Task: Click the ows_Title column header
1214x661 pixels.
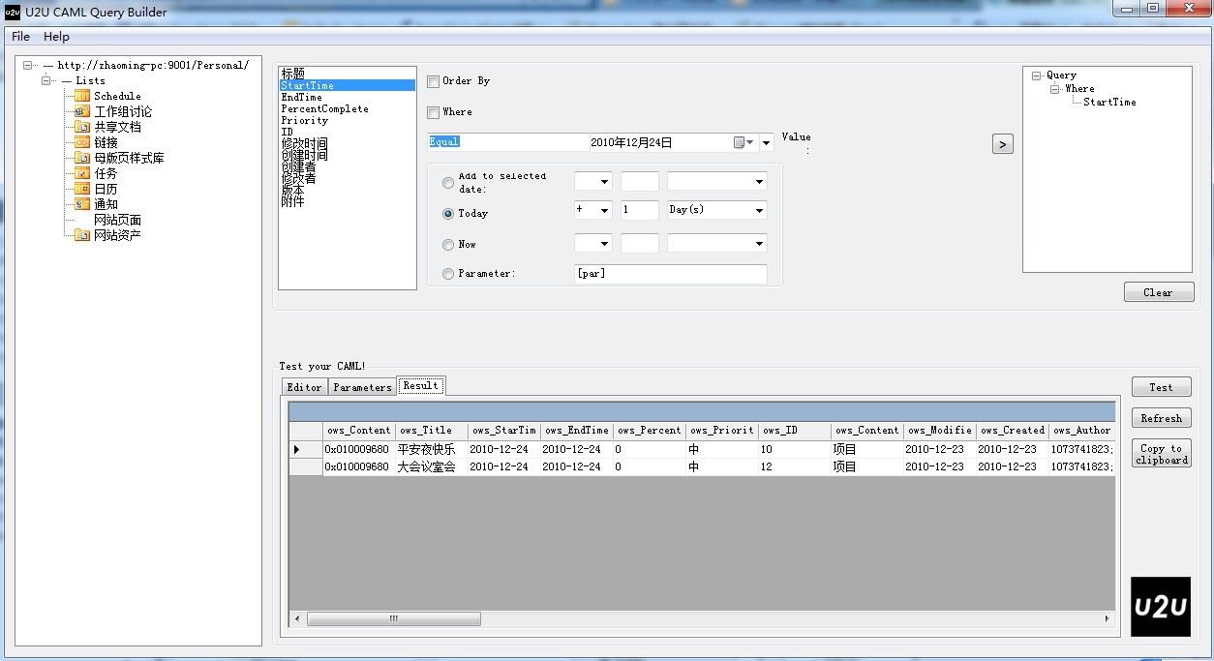Action: (431, 431)
